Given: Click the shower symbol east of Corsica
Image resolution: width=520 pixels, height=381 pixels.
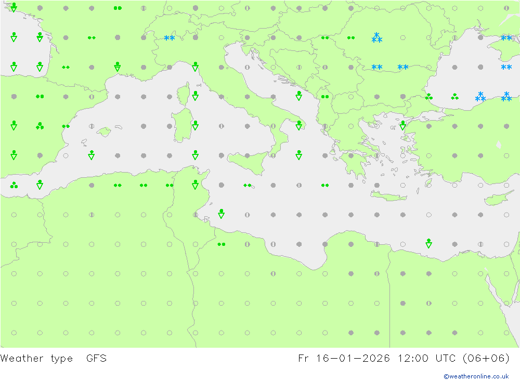Looking at the screenshot, I should (196, 96).
